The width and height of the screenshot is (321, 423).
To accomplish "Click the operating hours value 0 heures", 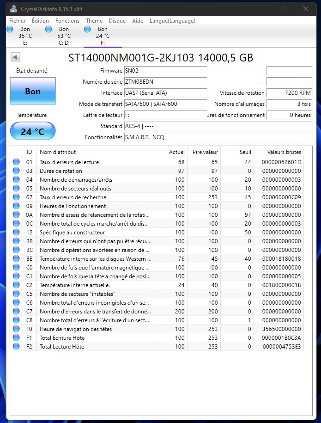I will 289,115.
